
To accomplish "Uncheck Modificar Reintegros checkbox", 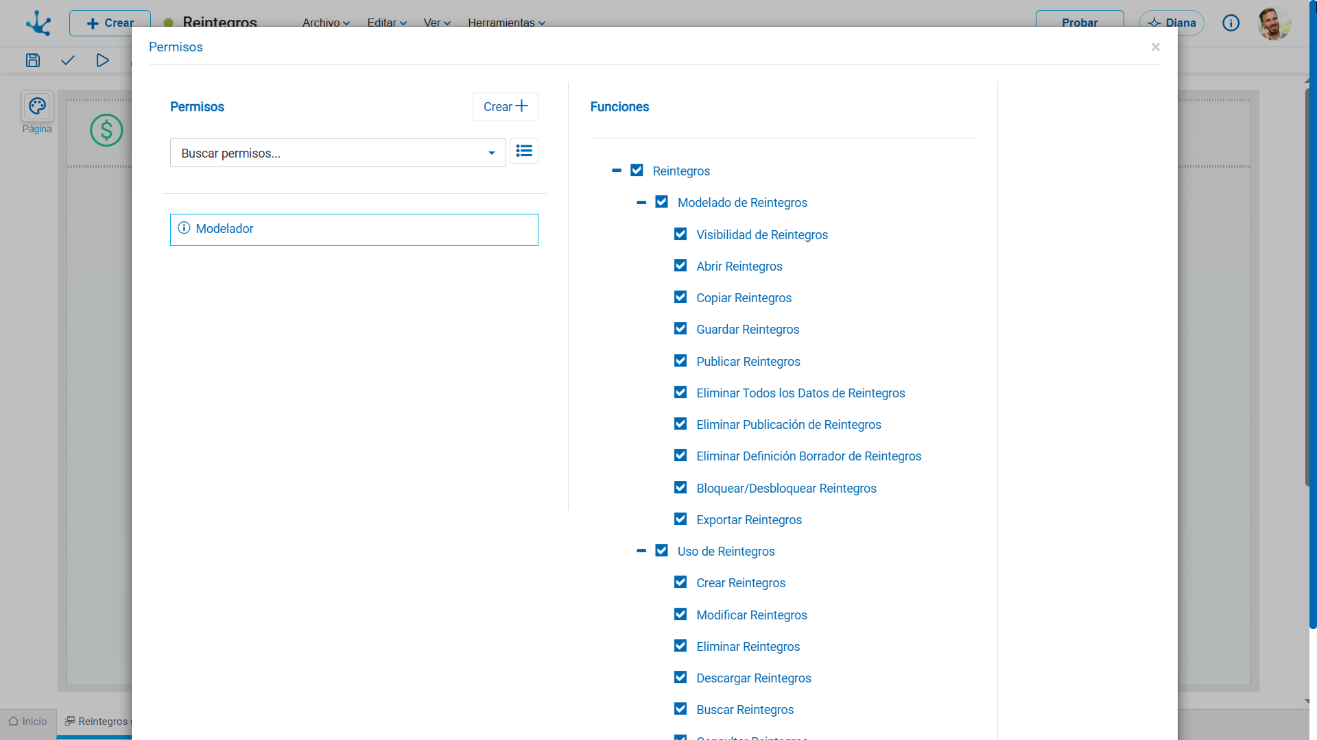I will point(680,614).
